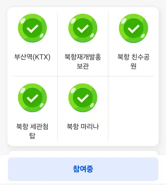The width and height of the screenshot is (166, 185).
Task: Tap white checkmark inside 북항 마리나 stamp
Action: tap(83, 98)
